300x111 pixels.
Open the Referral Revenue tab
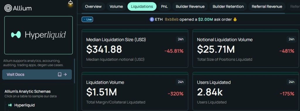pos(267,6)
